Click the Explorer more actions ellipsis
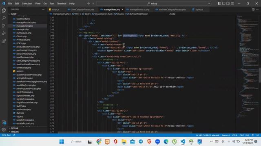 click(x=44, y=9)
